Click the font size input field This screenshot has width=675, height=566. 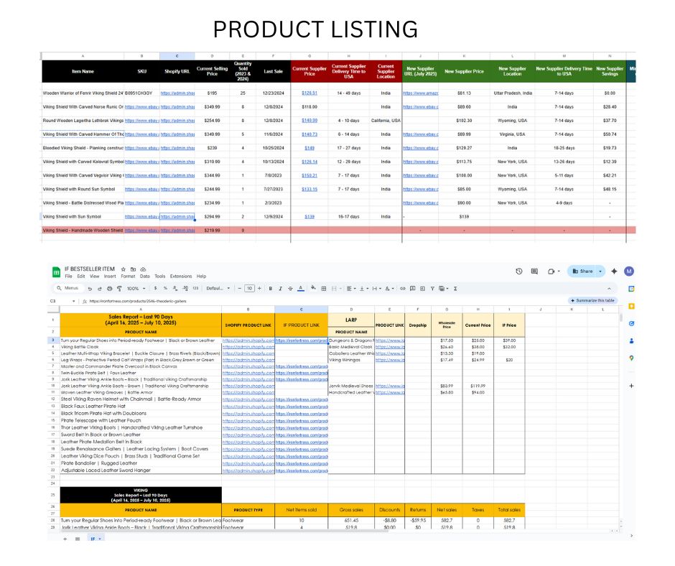pos(249,288)
